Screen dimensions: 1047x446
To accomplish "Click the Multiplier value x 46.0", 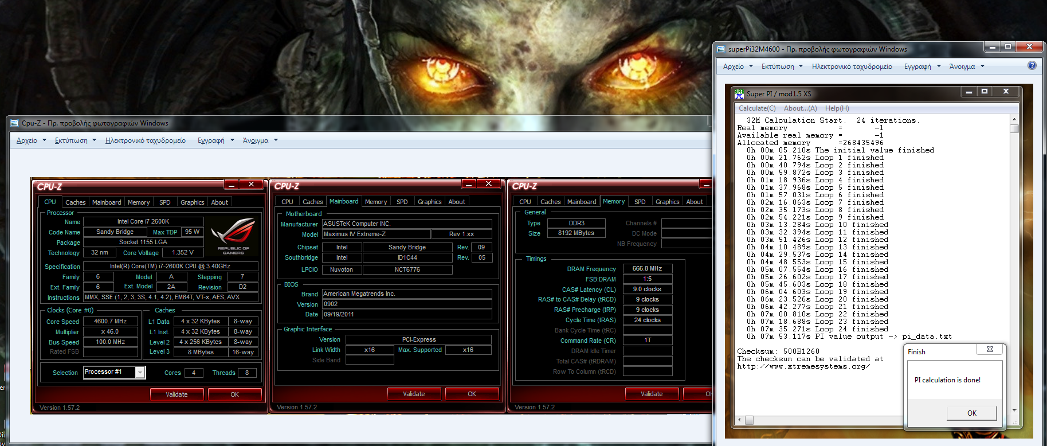I will [x=111, y=332].
